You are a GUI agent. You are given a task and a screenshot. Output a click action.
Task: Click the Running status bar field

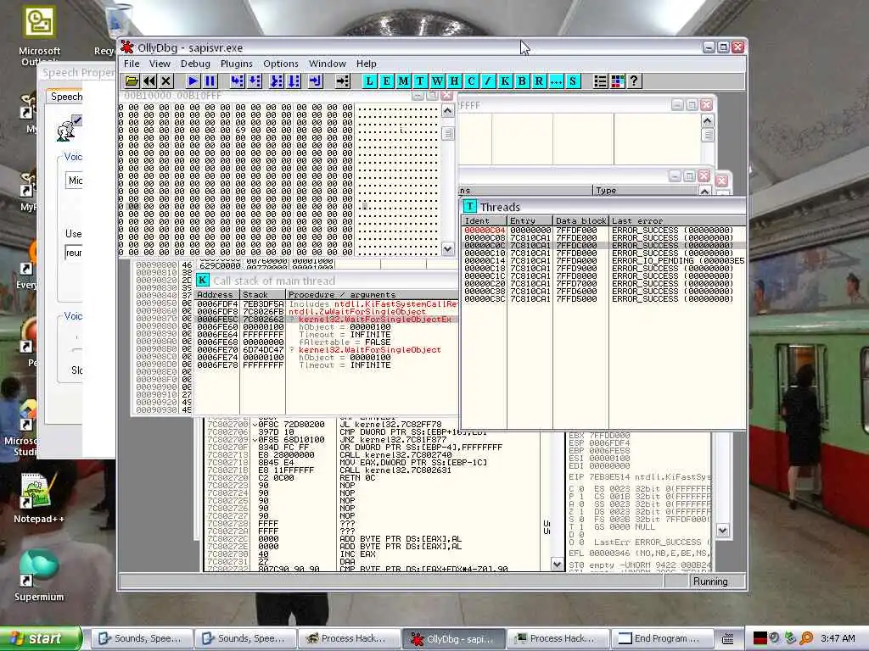(718, 581)
